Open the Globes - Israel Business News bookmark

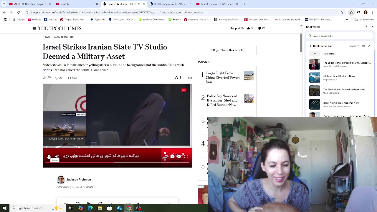point(340,78)
